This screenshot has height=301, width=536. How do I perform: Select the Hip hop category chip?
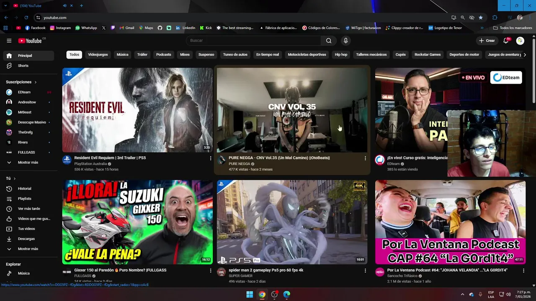tap(341, 54)
